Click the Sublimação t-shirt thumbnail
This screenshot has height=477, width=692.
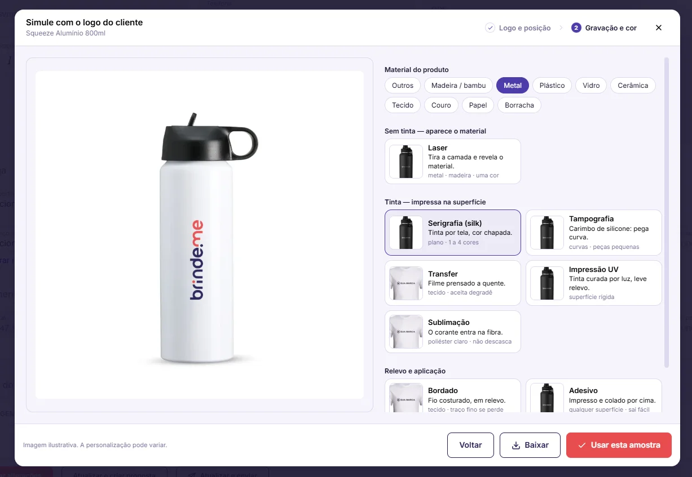[406, 332]
